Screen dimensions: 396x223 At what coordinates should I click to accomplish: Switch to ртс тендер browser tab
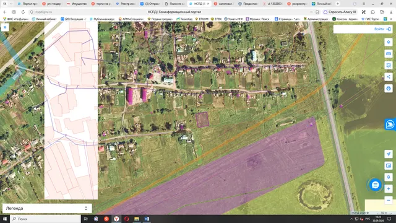click(x=52, y=4)
